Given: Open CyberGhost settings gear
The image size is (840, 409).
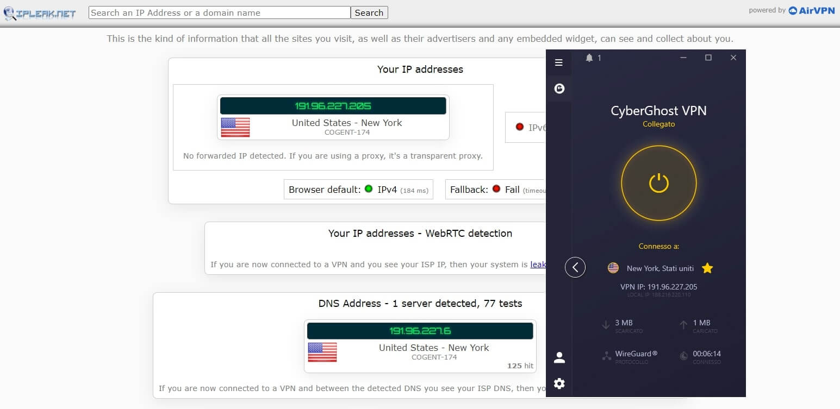Looking at the screenshot, I should [559, 383].
